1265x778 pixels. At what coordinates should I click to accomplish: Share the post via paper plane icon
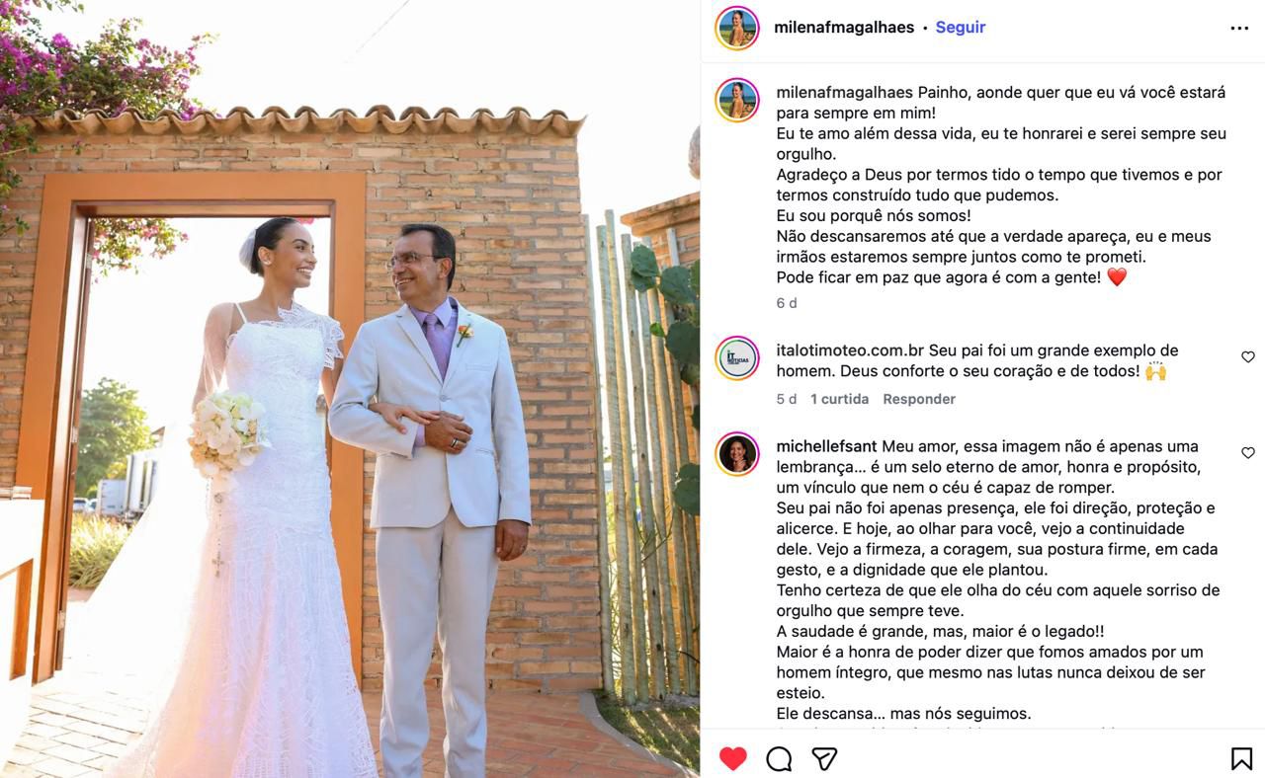coord(824,758)
